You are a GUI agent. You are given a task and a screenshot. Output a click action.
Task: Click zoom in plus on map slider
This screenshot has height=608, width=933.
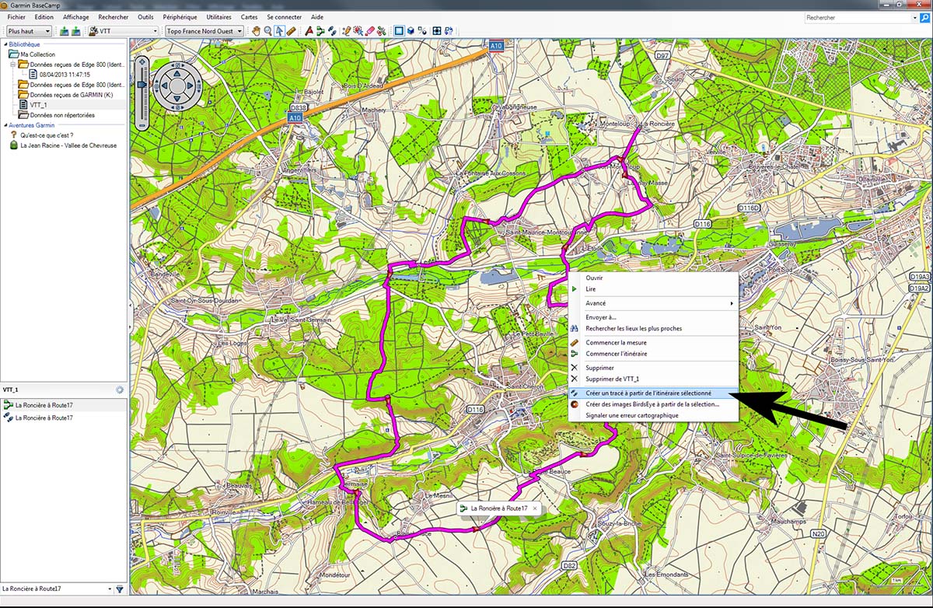point(142,61)
